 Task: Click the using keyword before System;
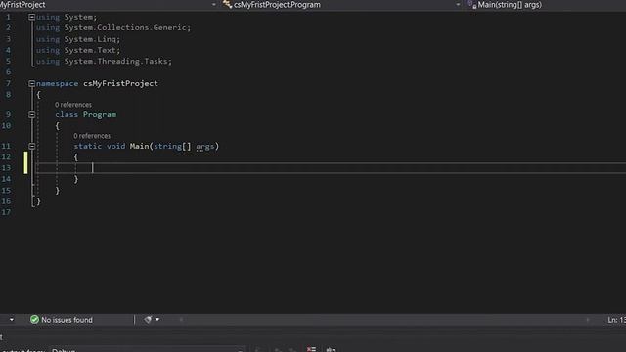(x=48, y=17)
